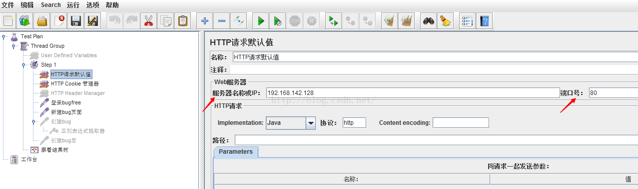Click the Clear results broom icon
This screenshot has height=189, width=638.
(389, 21)
